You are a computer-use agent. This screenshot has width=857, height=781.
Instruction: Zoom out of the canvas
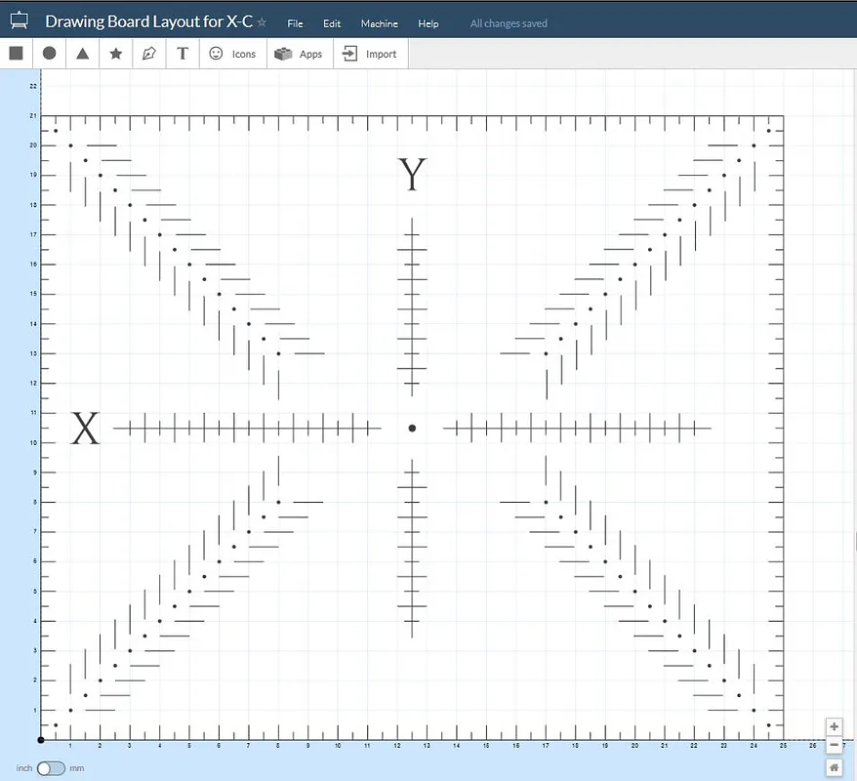(x=834, y=746)
